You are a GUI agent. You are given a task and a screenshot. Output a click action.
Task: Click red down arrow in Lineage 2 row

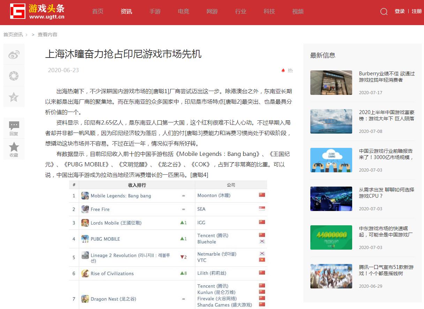tap(182, 257)
